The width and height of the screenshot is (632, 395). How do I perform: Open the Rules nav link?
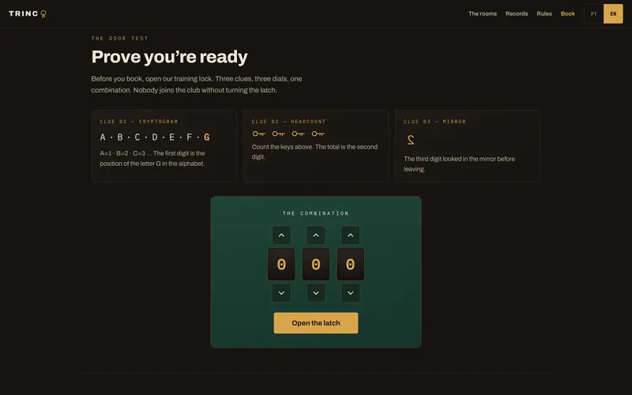[544, 13]
